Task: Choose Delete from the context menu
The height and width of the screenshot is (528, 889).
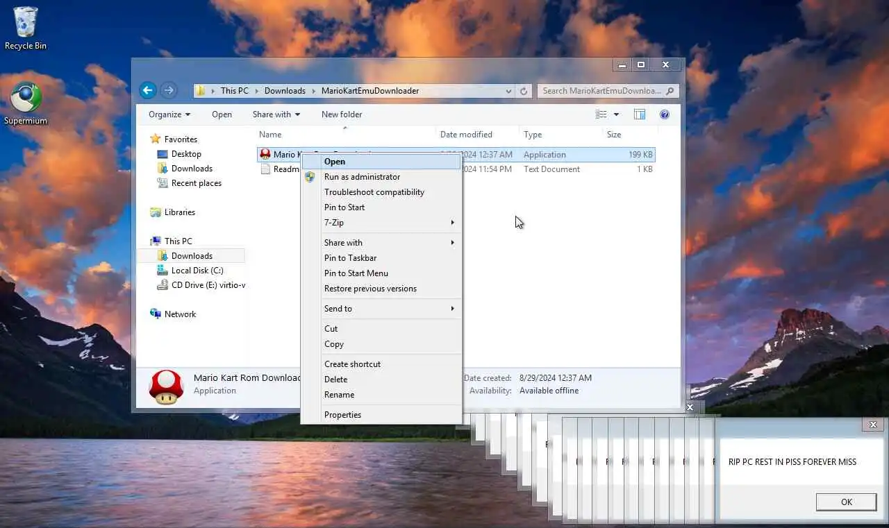Action: click(x=381, y=380)
